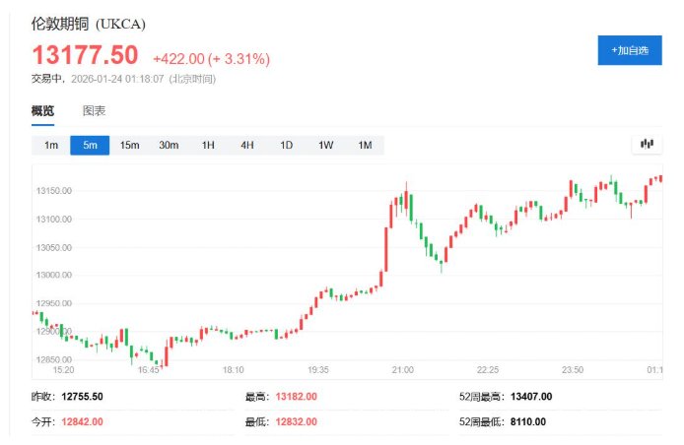
Task: Click the 19:35 time axis label
Action: 317,370
